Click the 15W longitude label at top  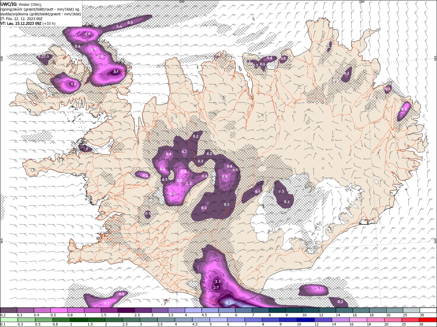(362, 2)
